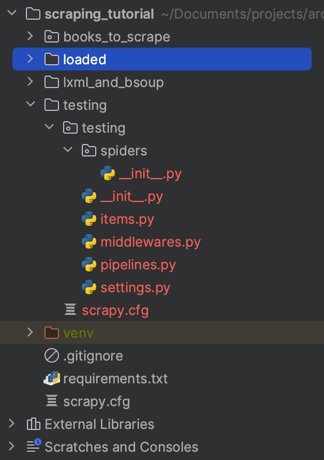The width and height of the screenshot is (324, 460).
Task: Collapse the scraping_tutorial root project
Action: click(x=12, y=14)
